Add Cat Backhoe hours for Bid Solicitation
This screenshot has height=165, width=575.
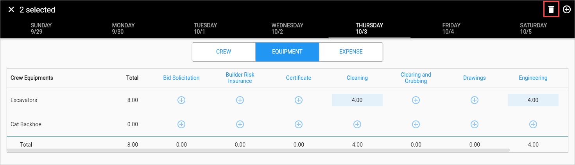pos(181,124)
